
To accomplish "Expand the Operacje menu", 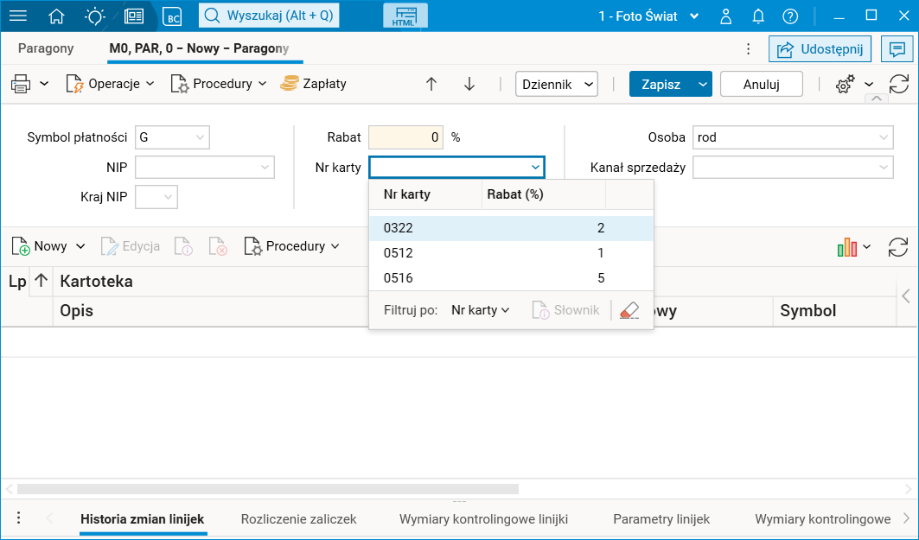I will pyautogui.click(x=110, y=85).
